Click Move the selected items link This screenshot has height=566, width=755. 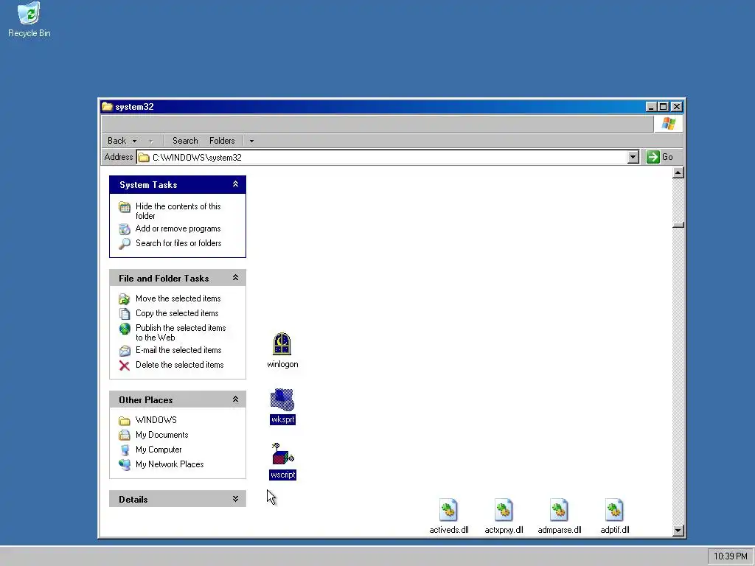(x=178, y=298)
